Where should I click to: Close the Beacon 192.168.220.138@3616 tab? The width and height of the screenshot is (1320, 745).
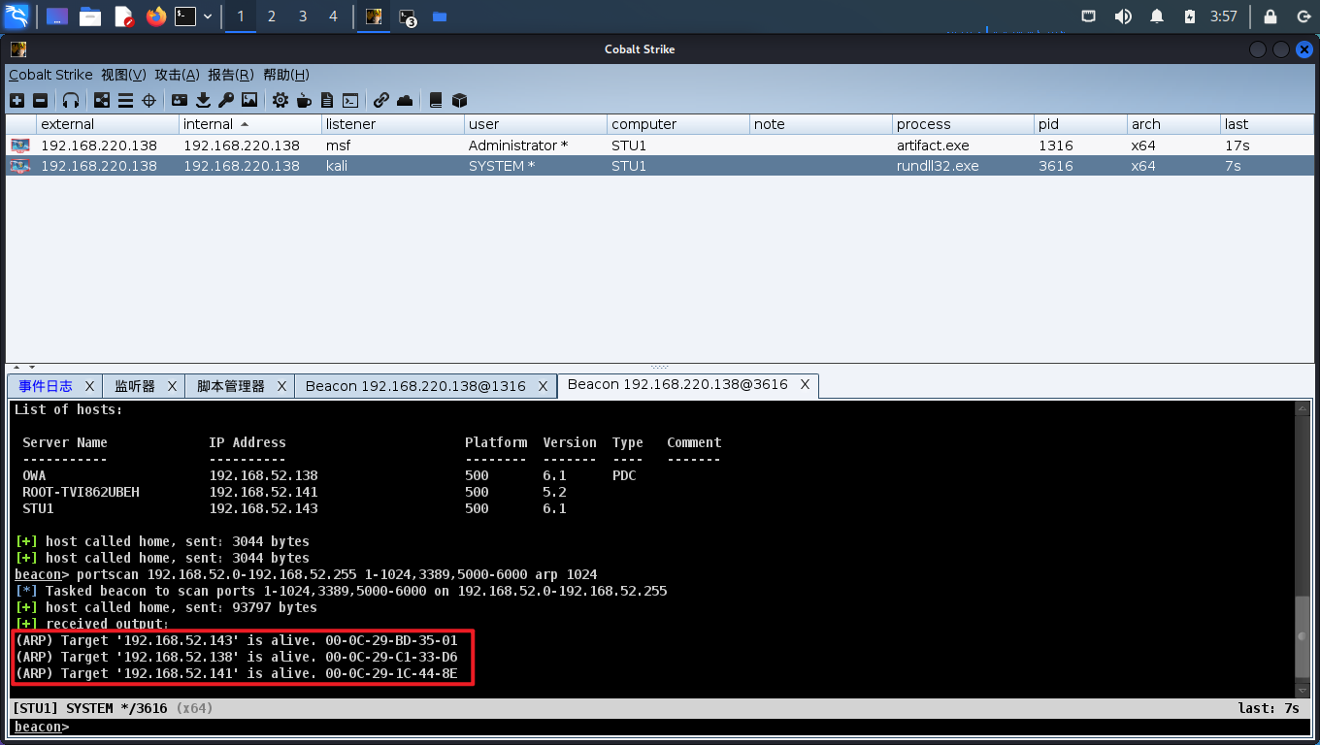(805, 385)
